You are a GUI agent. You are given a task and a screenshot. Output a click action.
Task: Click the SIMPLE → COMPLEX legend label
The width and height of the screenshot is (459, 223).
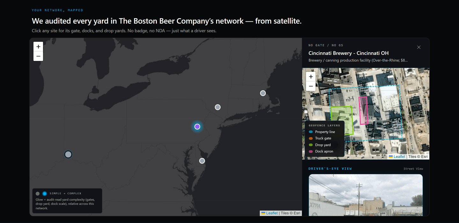click(65, 193)
